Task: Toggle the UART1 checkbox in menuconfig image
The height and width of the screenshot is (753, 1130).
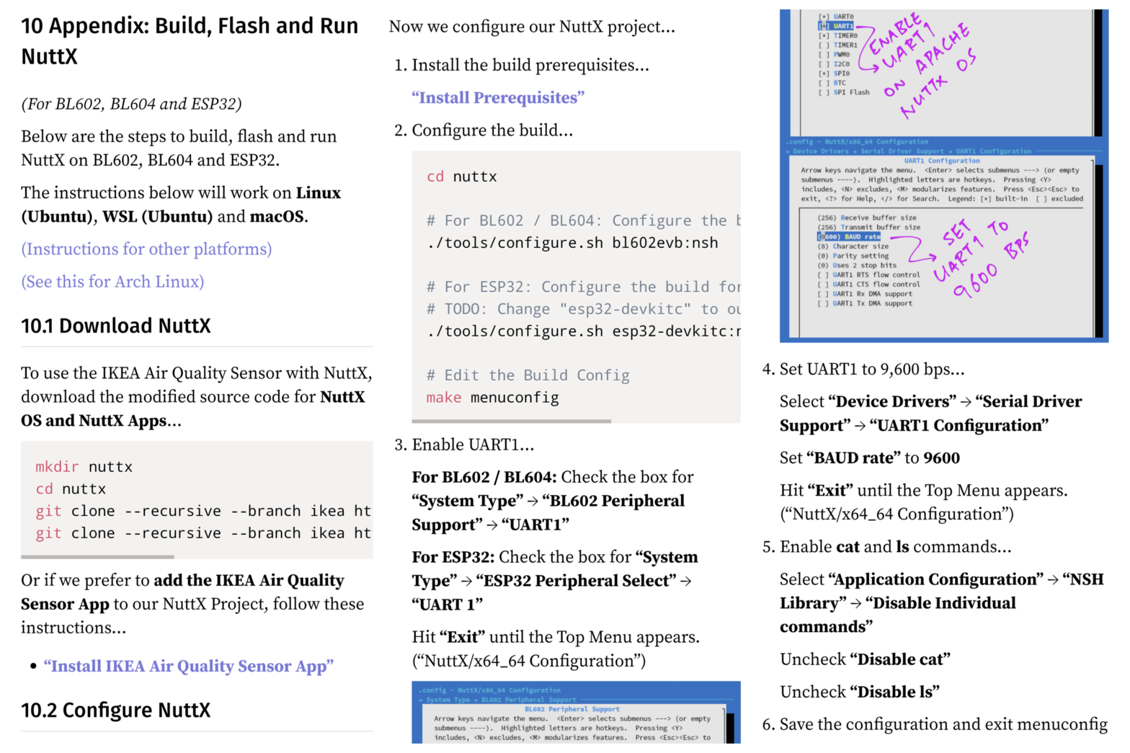Action: [x=824, y=26]
